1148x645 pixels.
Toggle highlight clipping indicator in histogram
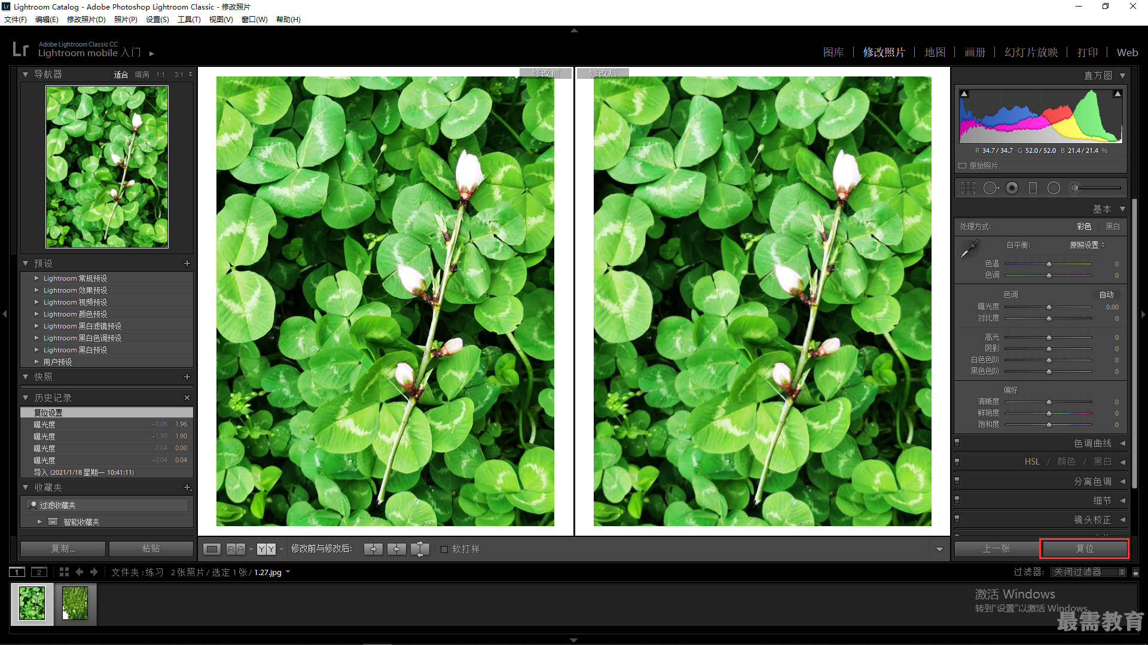[1118, 94]
